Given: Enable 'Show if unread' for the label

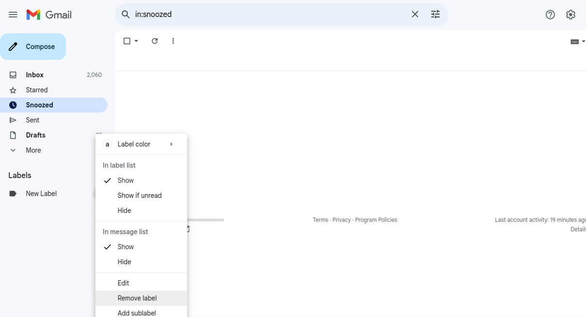Looking at the screenshot, I should [x=140, y=195].
